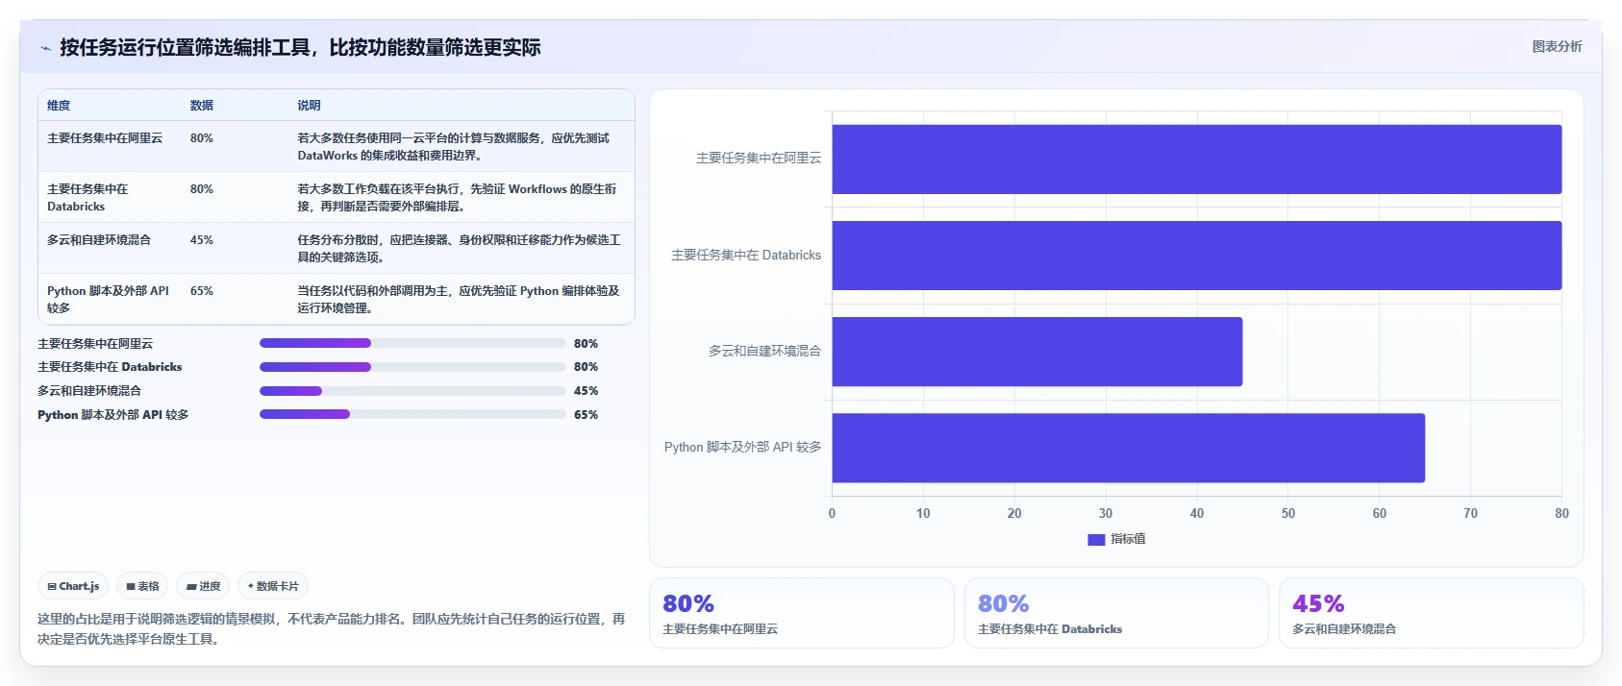Click description about 验证 Python 编排体验
The height and width of the screenshot is (686, 1622).
click(x=458, y=300)
